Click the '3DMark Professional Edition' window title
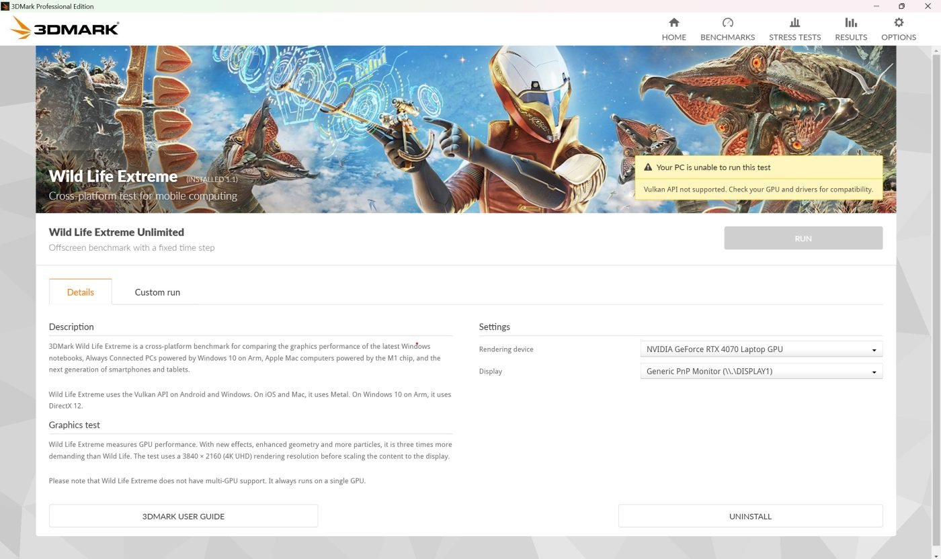The height and width of the screenshot is (559, 941). coord(52,6)
